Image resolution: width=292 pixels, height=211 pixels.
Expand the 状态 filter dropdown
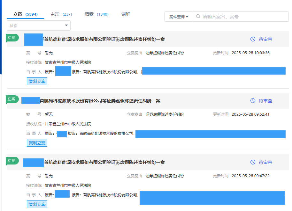pyautogui.click(x=39, y=25)
